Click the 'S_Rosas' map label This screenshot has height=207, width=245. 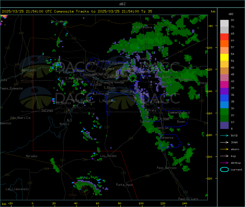[109, 88]
